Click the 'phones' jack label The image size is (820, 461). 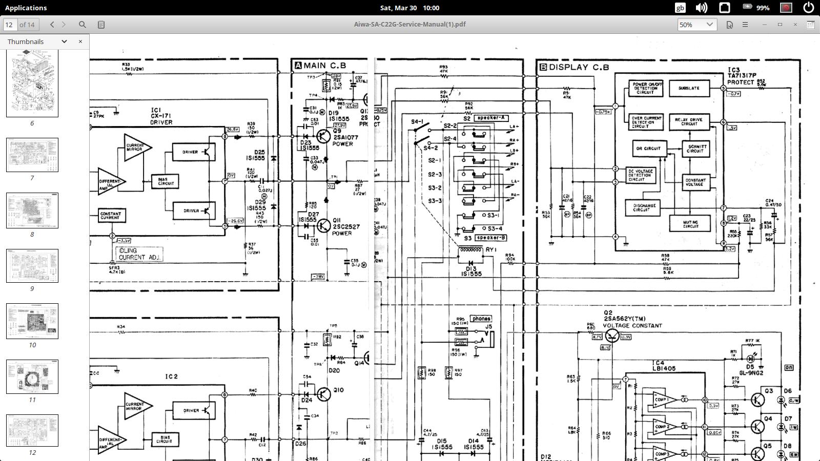(481, 319)
